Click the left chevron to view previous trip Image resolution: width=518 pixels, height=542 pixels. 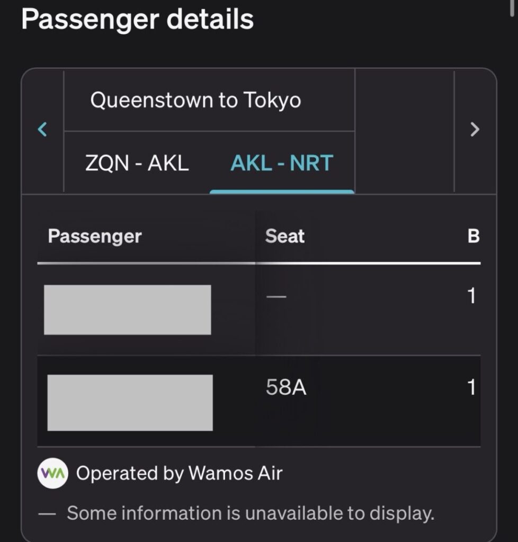43,129
